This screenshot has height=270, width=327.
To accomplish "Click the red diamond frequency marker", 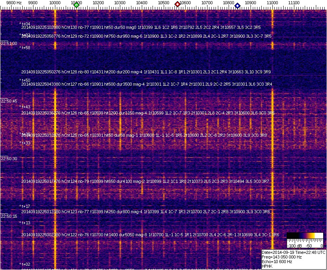I will (178, 4).
